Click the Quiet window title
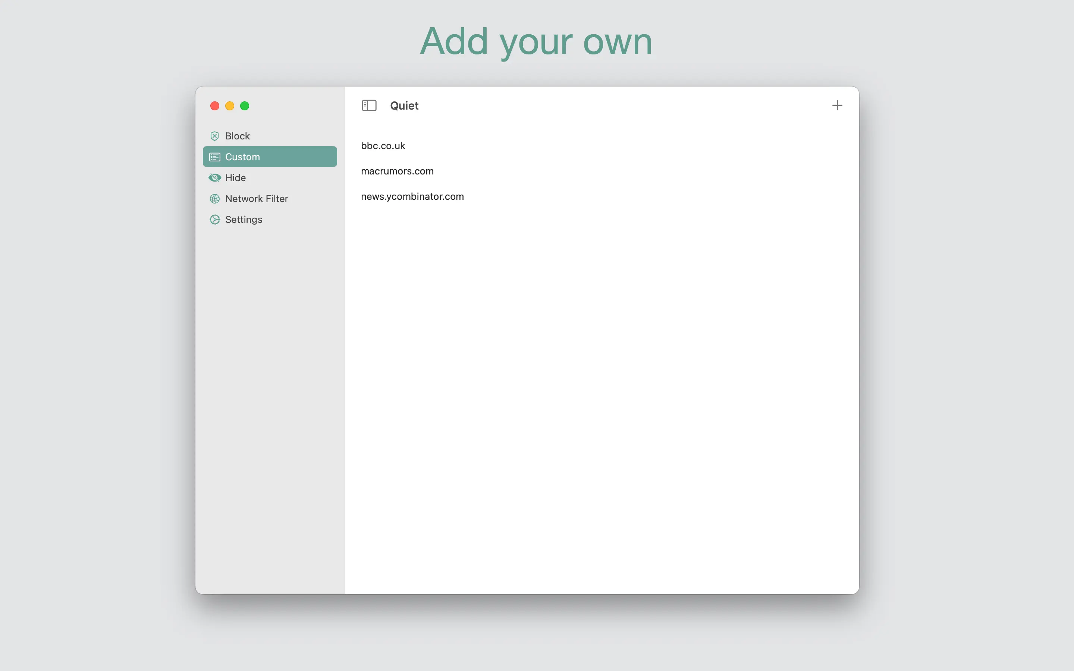The height and width of the screenshot is (671, 1074). click(x=404, y=105)
